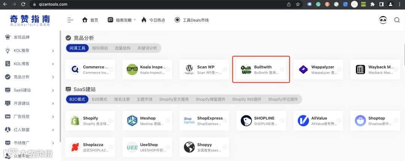Open the Meshop platform card
This screenshot has width=405, height=161.
tap(147, 121)
